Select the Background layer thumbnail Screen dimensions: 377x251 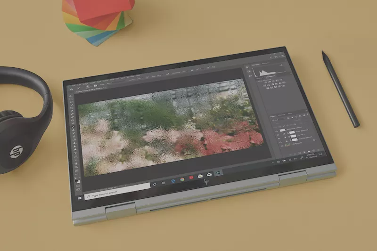coord(287,145)
